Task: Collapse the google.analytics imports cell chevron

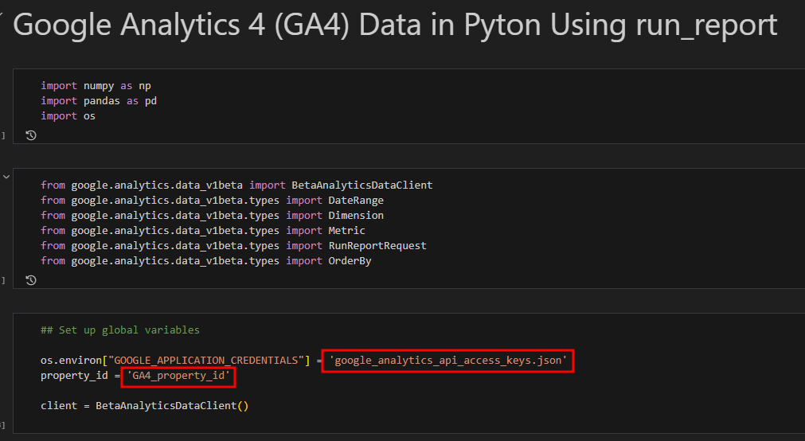Action: pos(6,177)
